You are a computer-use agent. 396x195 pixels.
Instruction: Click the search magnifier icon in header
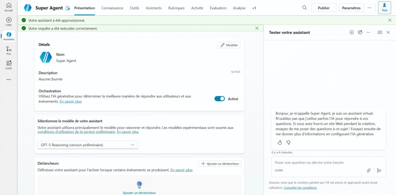(304, 8)
